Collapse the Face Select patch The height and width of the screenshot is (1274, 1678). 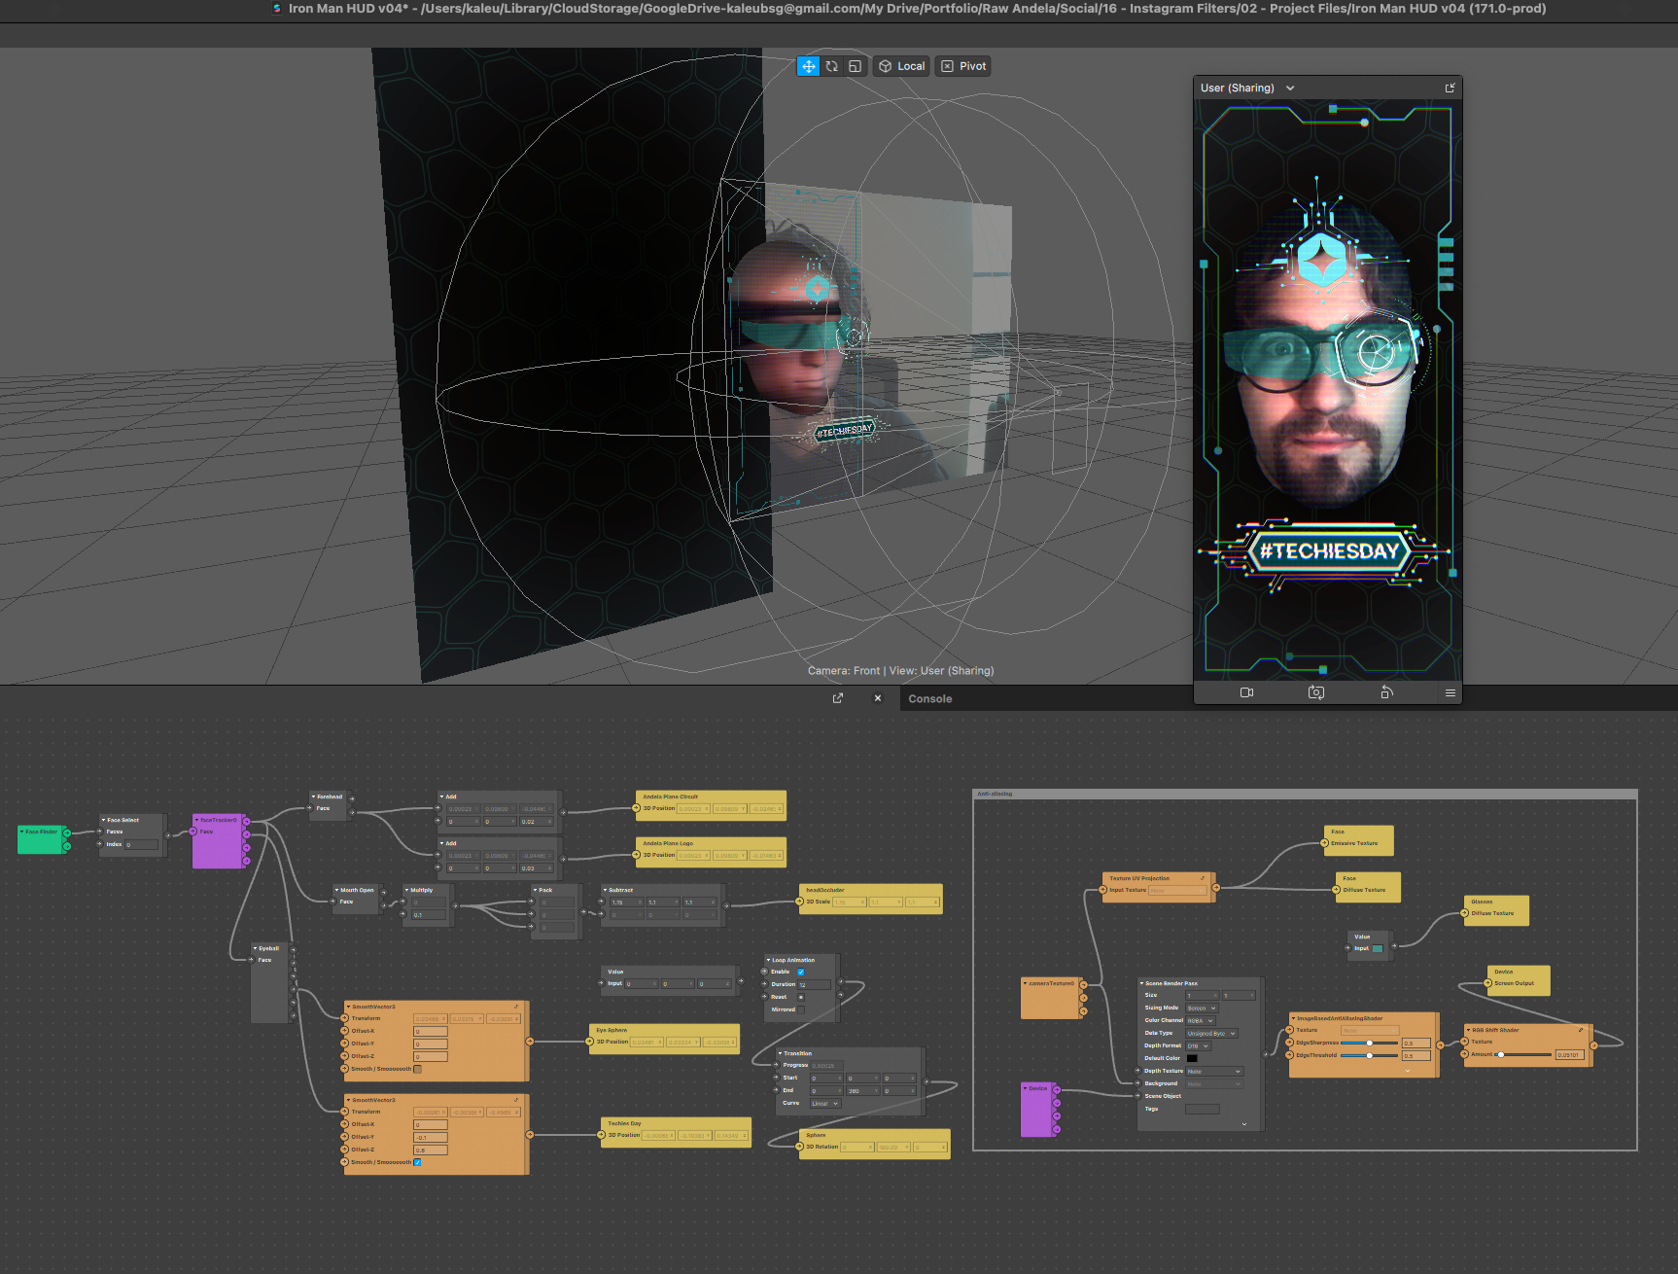click(103, 820)
